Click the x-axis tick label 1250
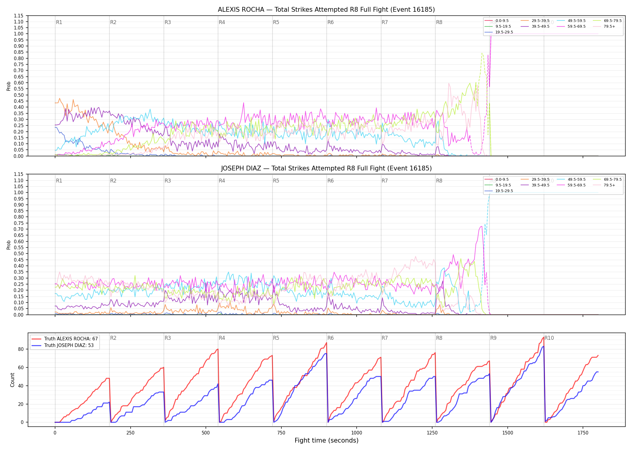Screen dimensions: 632x451 (x=432, y=433)
